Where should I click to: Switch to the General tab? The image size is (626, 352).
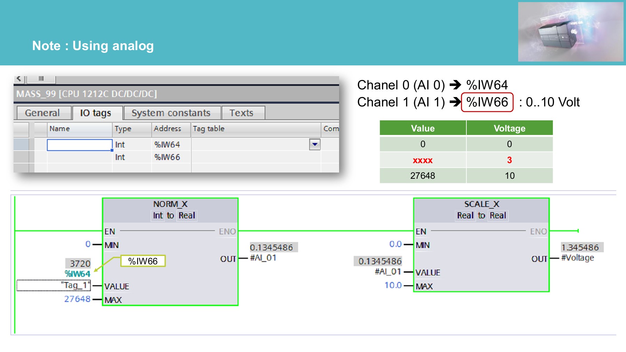point(43,112)
